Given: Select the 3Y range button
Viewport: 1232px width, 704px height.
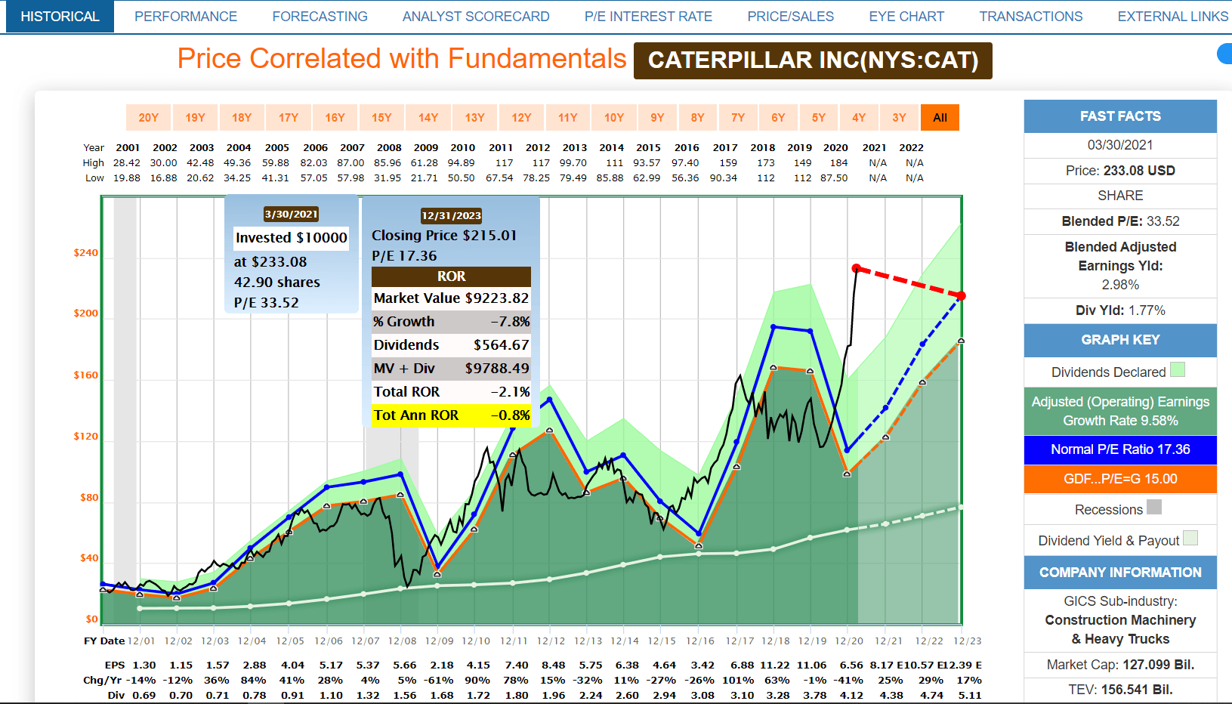Looking at the screenshot, I should click(899, 118).
